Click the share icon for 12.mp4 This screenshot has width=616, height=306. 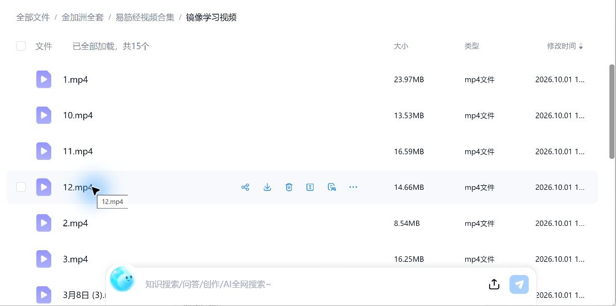pyautogui.click(x=245, y=187)
